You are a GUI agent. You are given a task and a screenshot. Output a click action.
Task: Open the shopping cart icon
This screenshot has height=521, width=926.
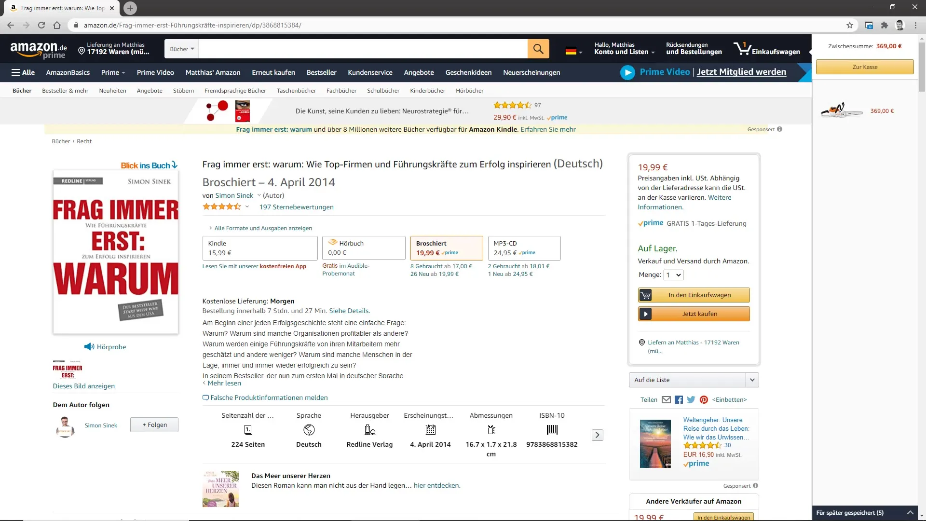click(x=742, y=48)
